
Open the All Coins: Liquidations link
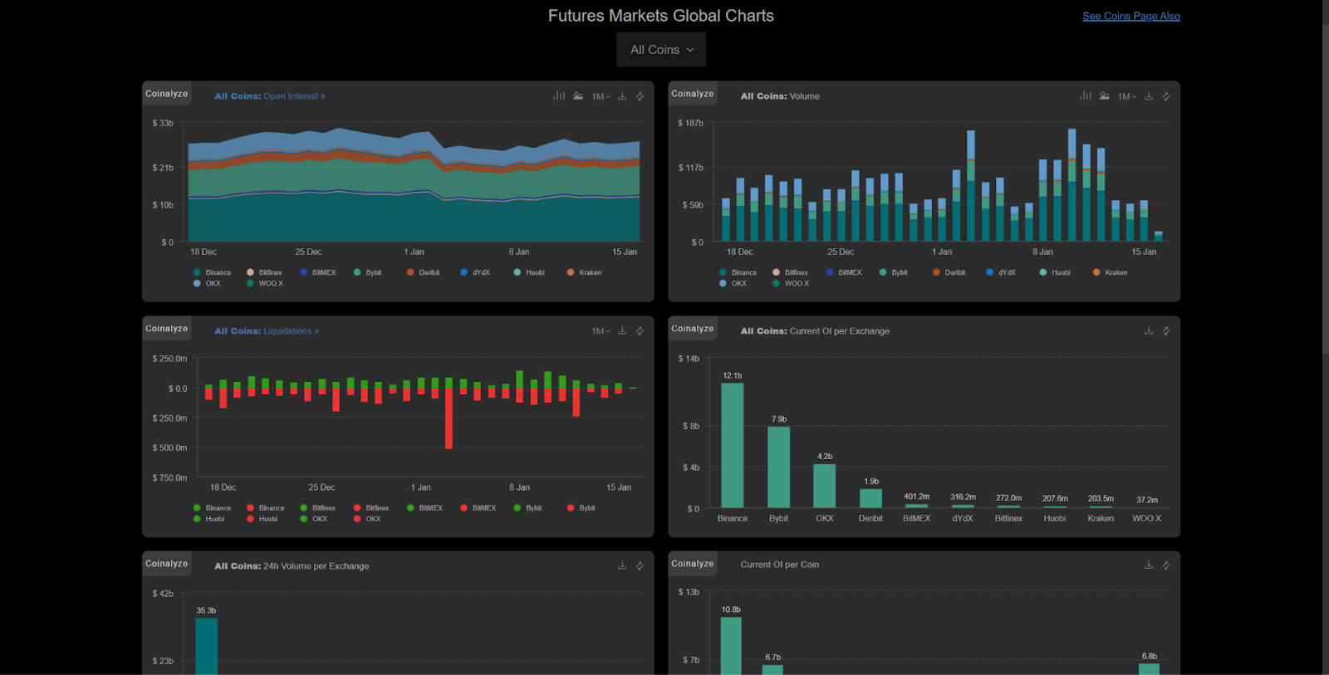pos(267,330)
